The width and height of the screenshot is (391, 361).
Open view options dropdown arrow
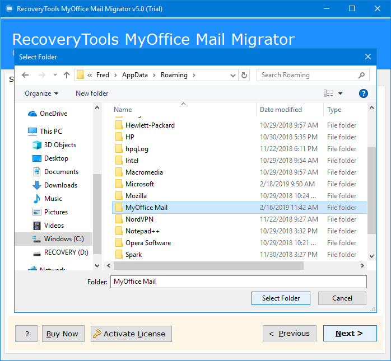[x=340, y=93]
